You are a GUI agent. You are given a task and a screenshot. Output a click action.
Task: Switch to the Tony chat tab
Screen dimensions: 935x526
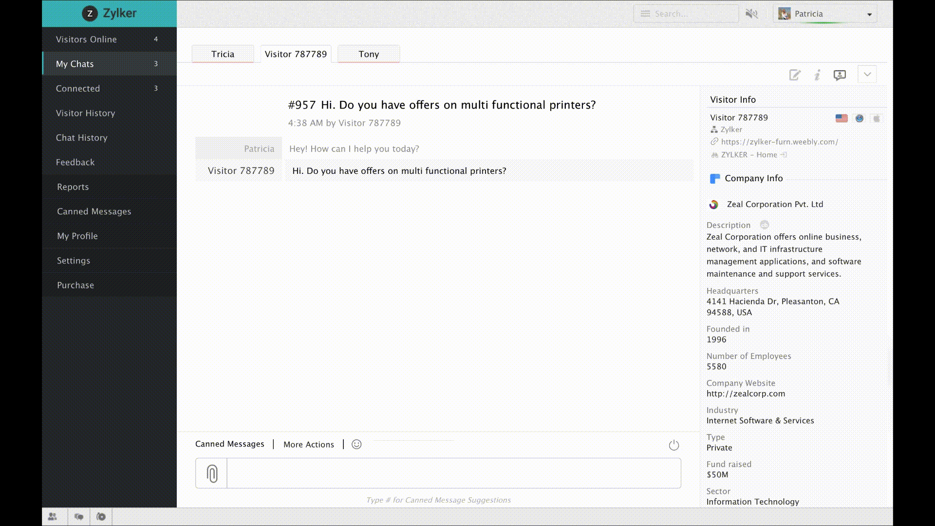(x=369, y=54)
